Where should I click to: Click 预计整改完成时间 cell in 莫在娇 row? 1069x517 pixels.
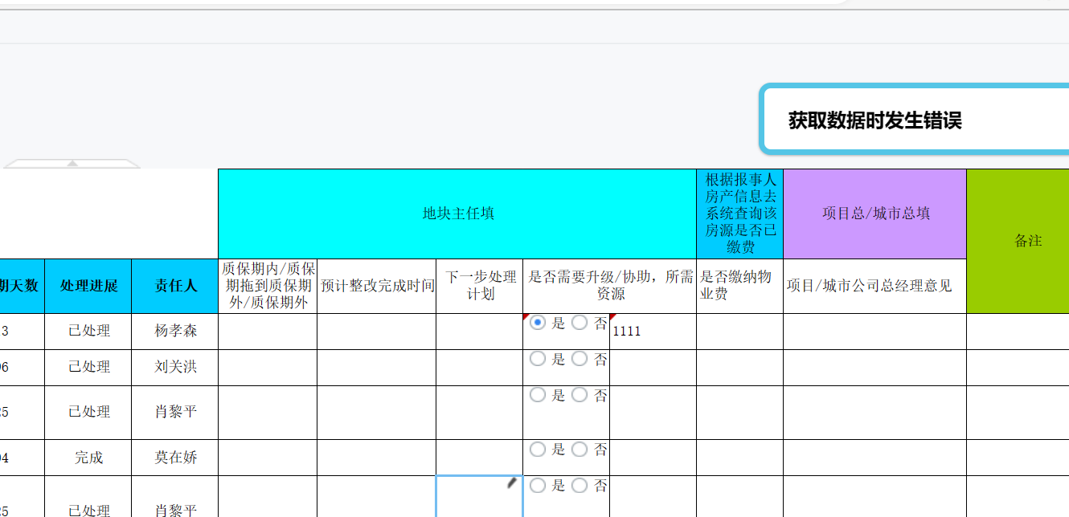[377, 458]
